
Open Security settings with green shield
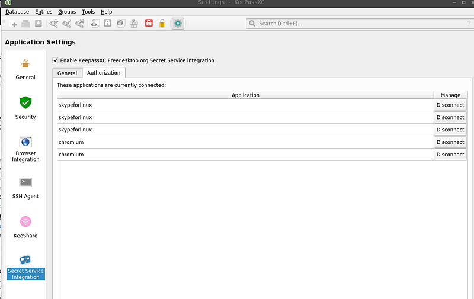pyautogui.click(x=25, y=108)
